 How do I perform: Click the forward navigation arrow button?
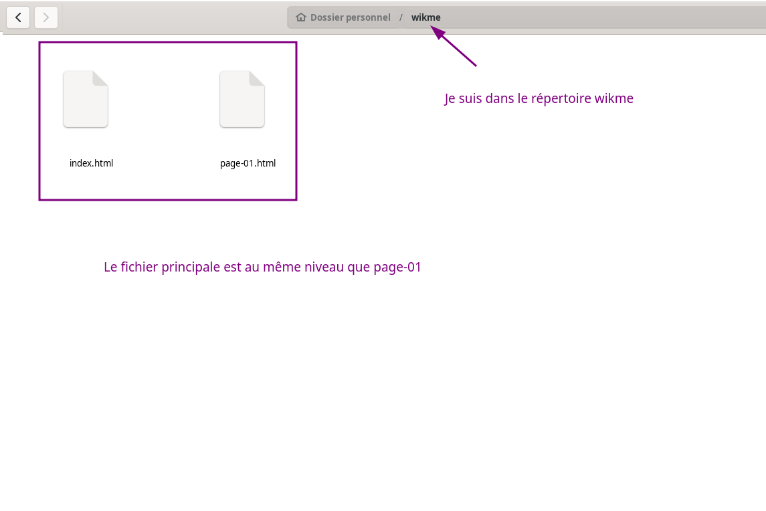tap(46, 17)
